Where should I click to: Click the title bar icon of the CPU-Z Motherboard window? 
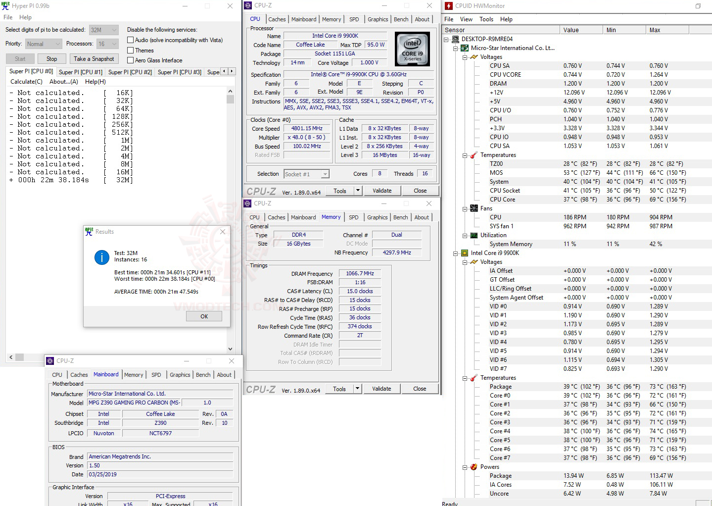(50, 361)
